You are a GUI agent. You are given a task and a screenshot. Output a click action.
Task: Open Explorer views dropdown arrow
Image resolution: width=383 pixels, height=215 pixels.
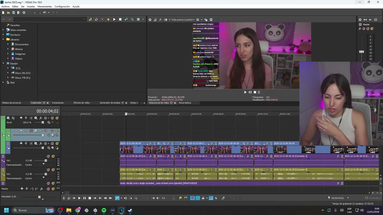(x=143, y=19)
